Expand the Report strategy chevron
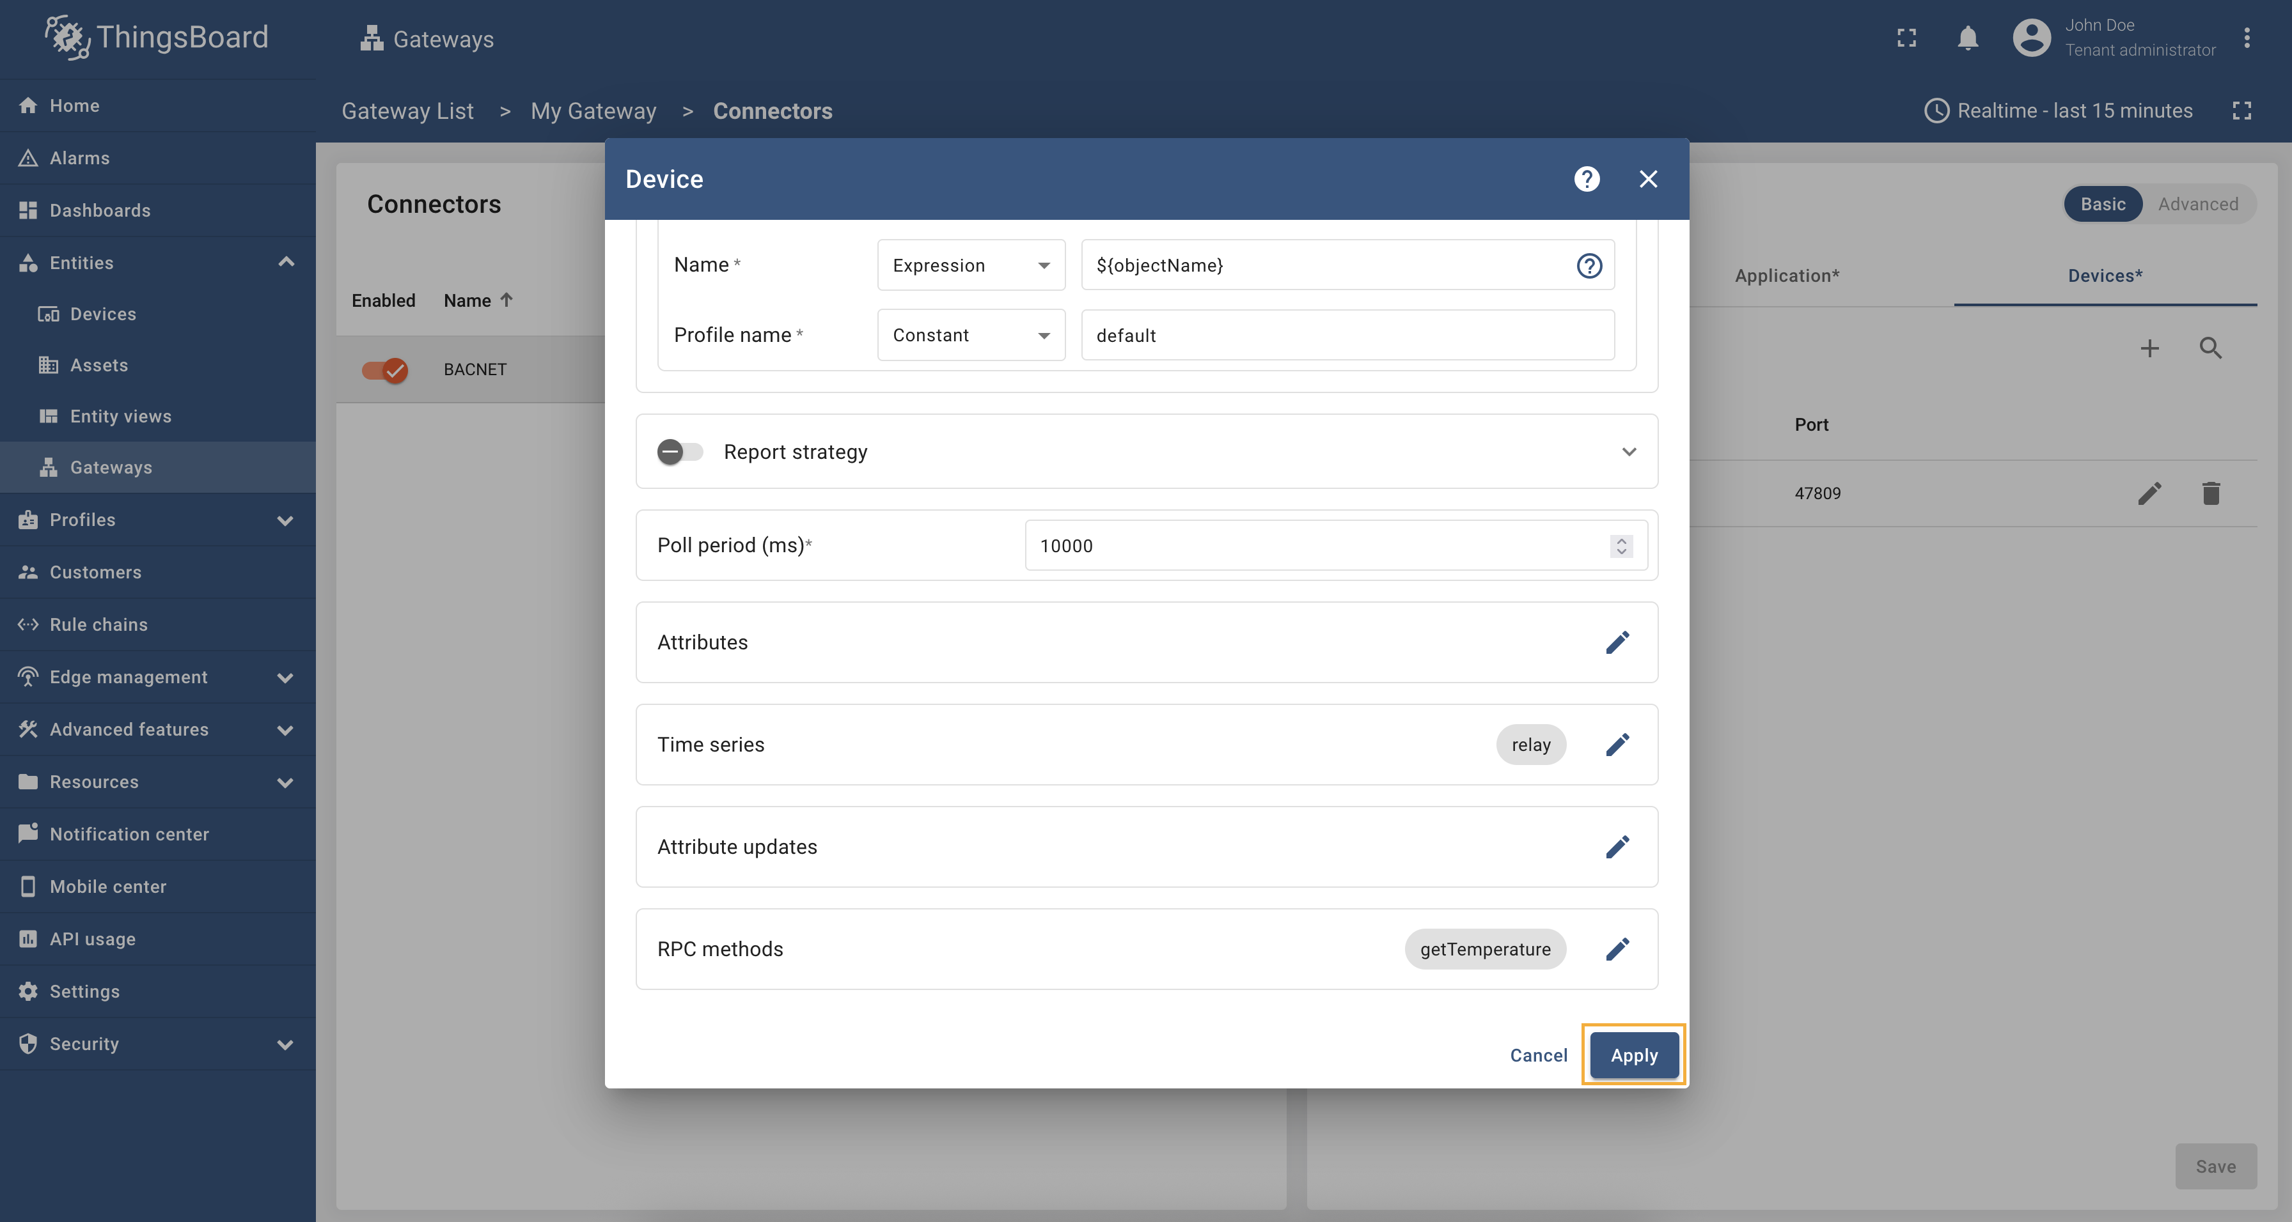2292x1222 pixels. coord(1628,452)
